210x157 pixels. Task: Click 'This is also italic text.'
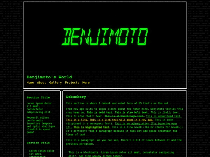pyautogui.click(x=84, y=116)
